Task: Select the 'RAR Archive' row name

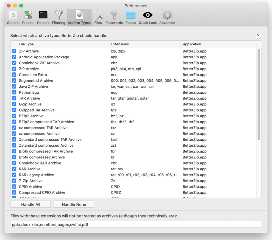Action: 30,169
